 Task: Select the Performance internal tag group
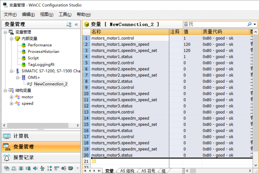pyautogui.click(x=40, y=45)
